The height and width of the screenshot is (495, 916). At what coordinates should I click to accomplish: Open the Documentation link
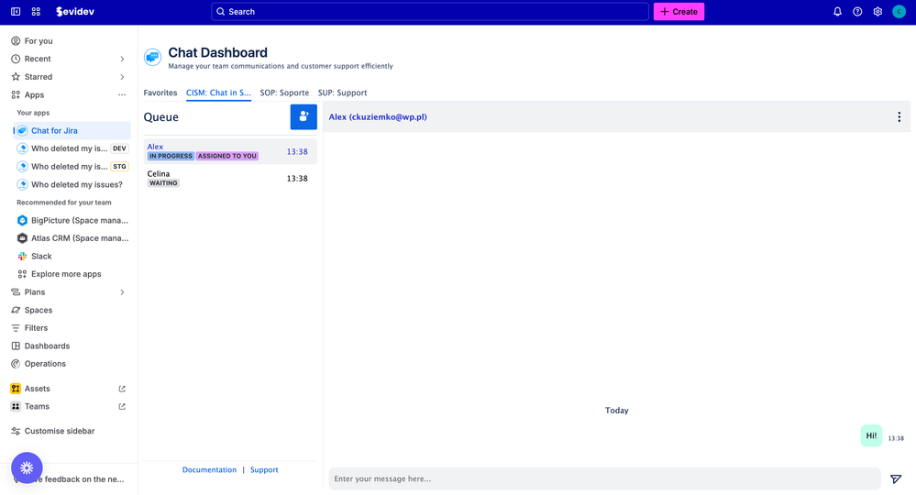coord(209,470)
